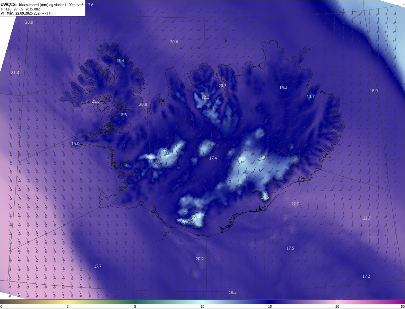
Task: Select the 1 tick on the color scale
Action: [68, 306]
